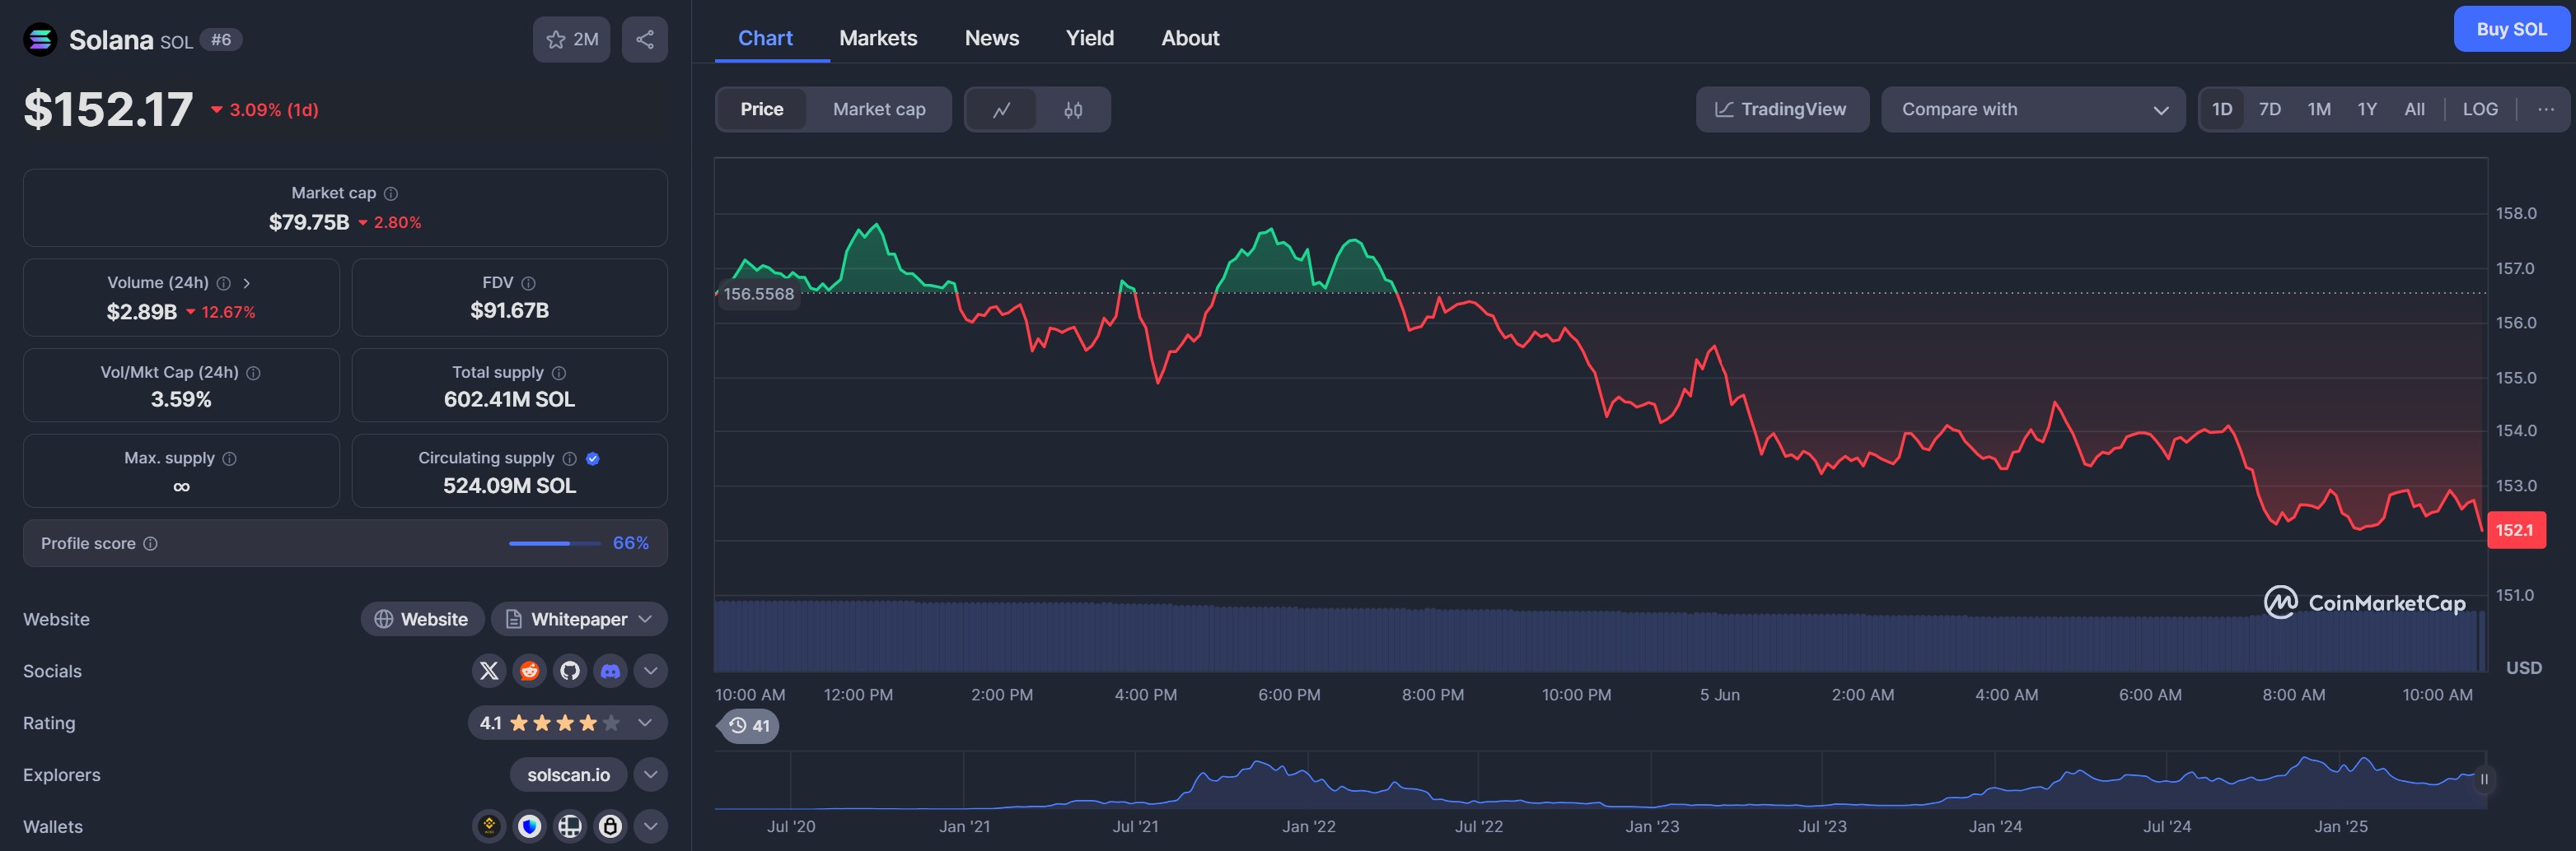Open Volume (24h) details arrow
The height and width of the screenshot is (851, 2576).
point(246,284)
